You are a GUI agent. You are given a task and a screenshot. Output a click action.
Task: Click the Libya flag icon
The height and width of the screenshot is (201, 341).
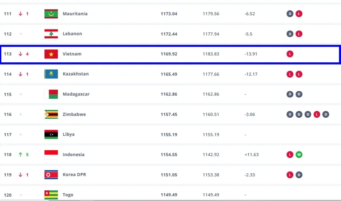click(x=51, y=134)
